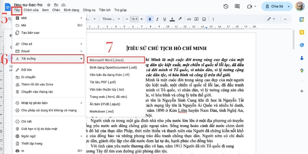Open the Tiện ích menu
Image resolution: width=308 pixels, height=154 pixels.
point(105,10)
